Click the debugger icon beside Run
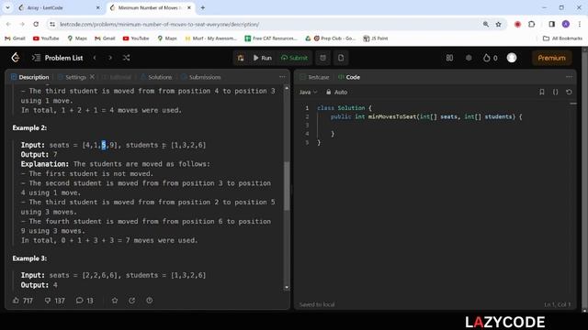588x330 pixels. coord(241,58)
